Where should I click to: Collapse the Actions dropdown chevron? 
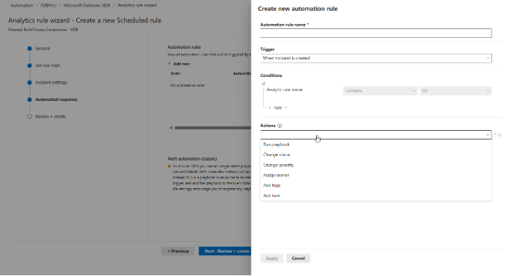point(488,134)
